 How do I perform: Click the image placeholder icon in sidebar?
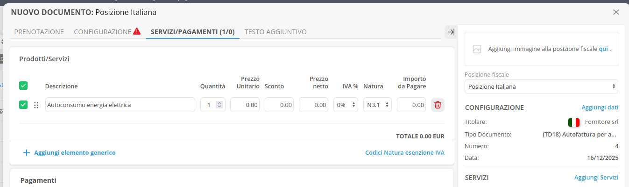click(477, 49)
